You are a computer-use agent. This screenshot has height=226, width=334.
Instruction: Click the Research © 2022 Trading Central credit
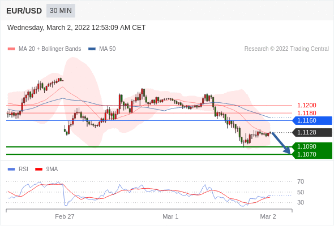pos(286,49)
